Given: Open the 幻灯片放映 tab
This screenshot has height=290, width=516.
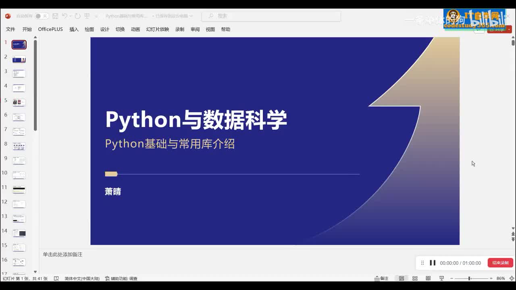Looking at the screenshot, I should pyautogui.click(x=158, y=29).
